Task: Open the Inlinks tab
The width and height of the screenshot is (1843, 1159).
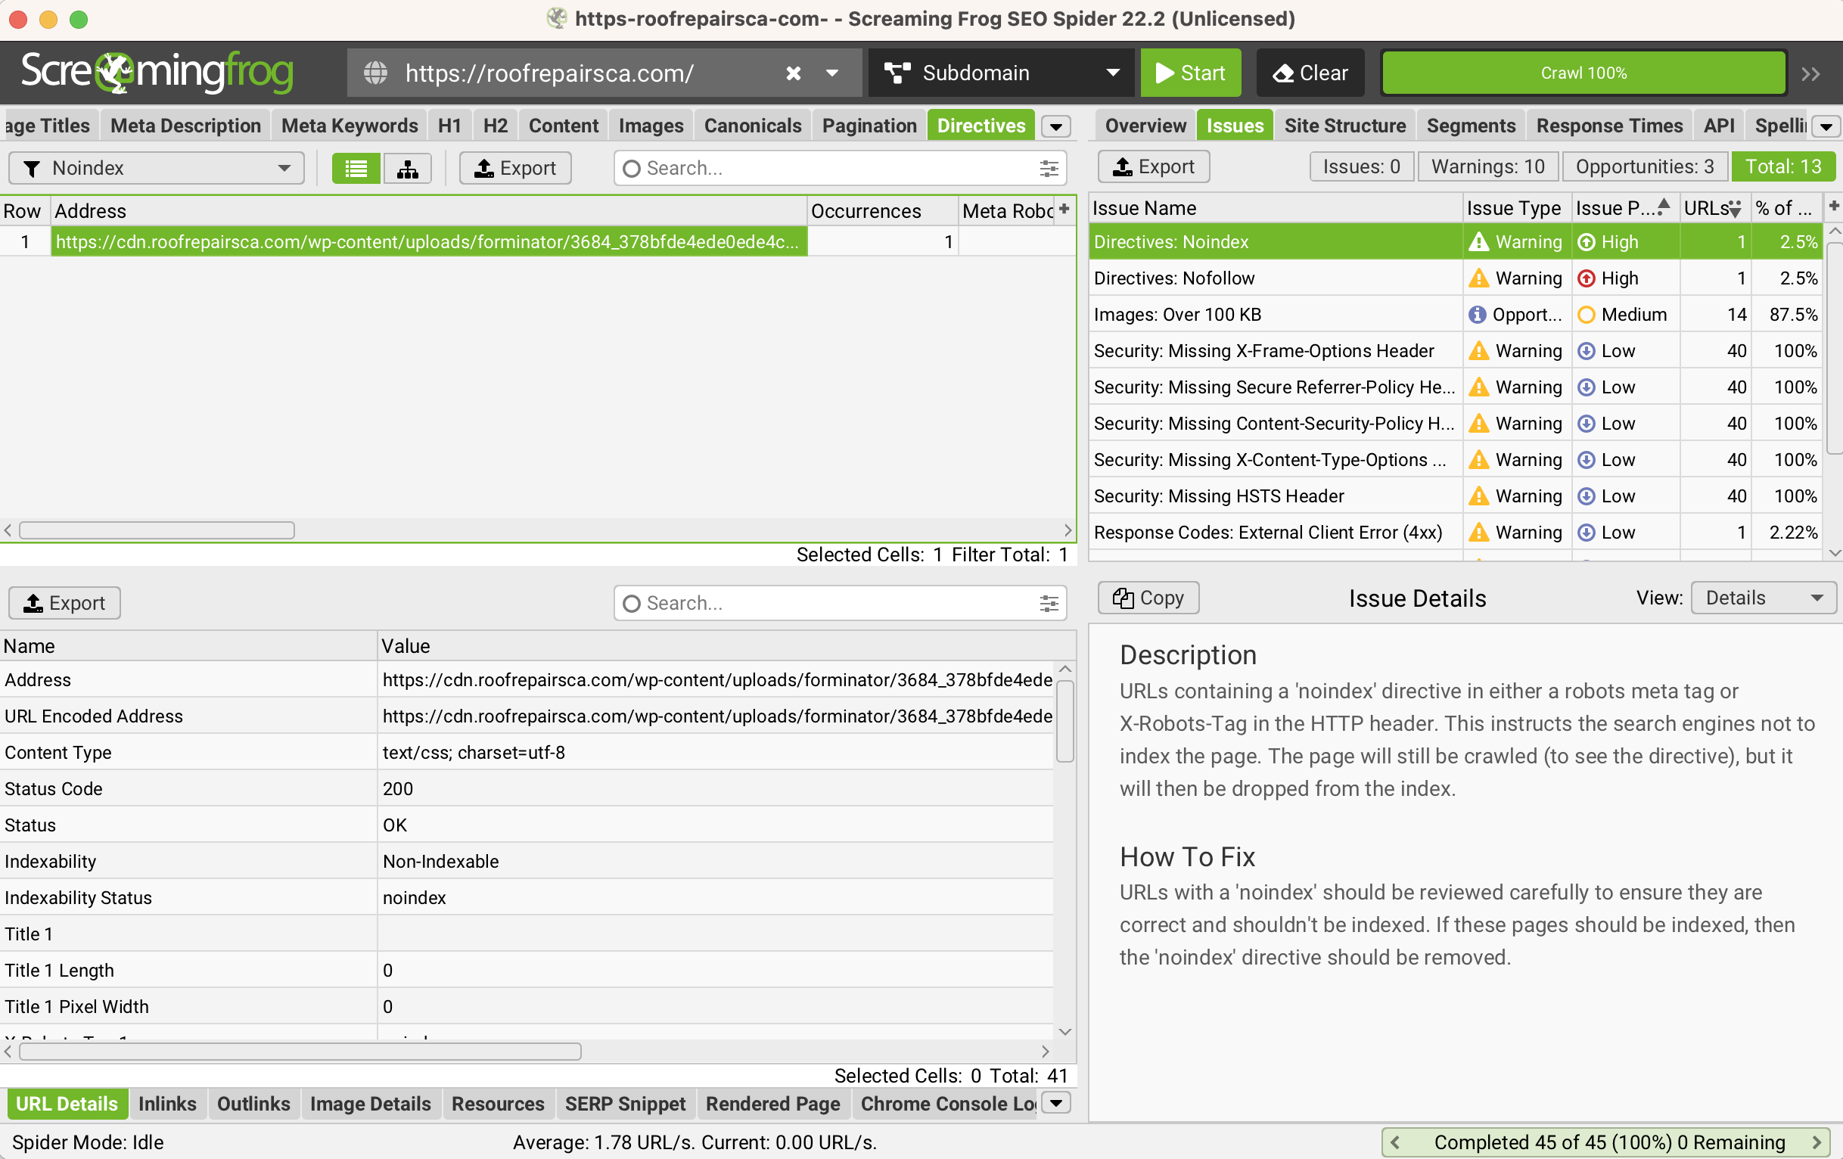Action: coord(167,1103)
